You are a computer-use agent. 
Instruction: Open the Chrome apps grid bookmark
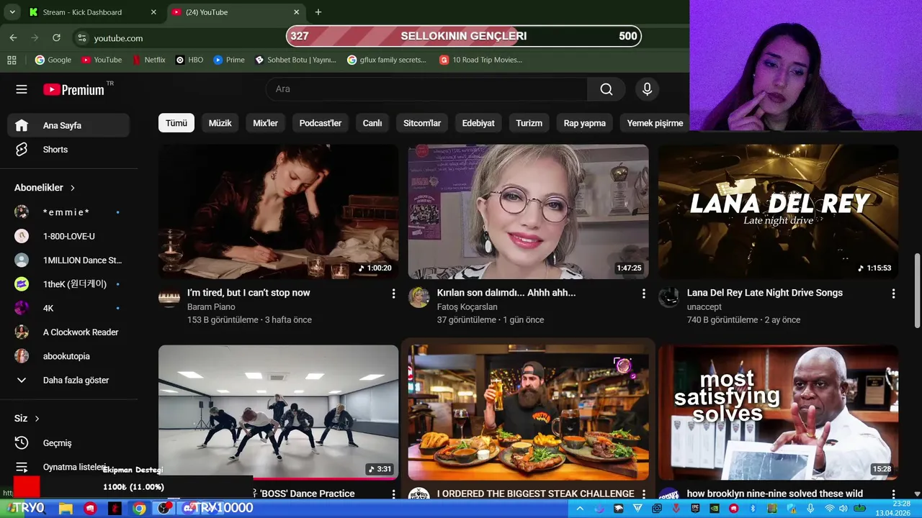(x=12, y=60)
